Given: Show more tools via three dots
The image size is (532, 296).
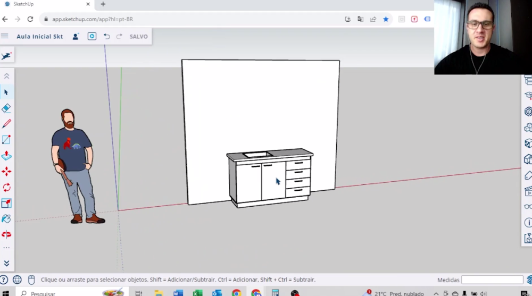Looking at the screenshot, I should click(6, 248).
